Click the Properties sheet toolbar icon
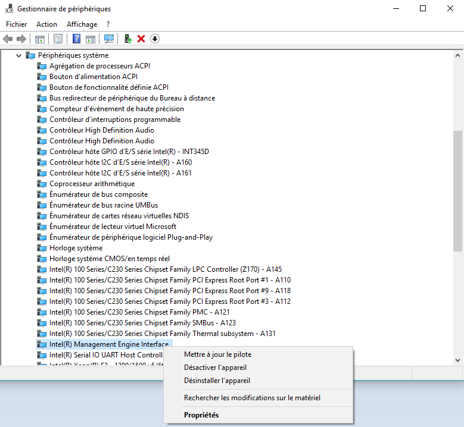The image size is (464, 427). (x=58, y=39)
